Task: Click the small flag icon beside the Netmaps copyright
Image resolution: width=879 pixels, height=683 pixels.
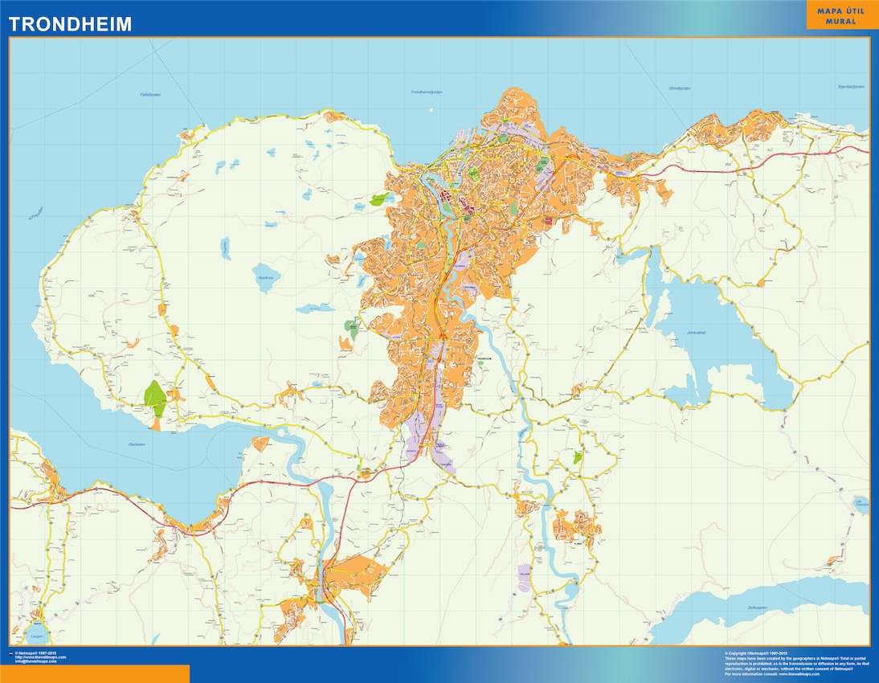Action: click(10, 652)
